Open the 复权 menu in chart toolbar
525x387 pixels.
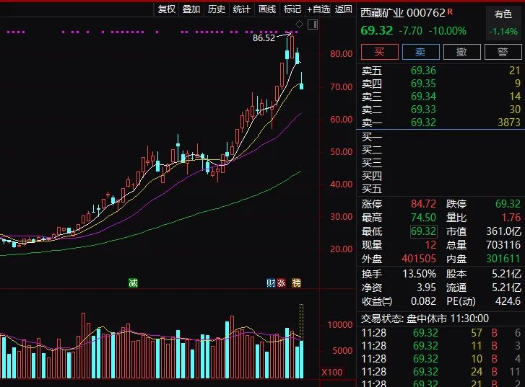166,9
